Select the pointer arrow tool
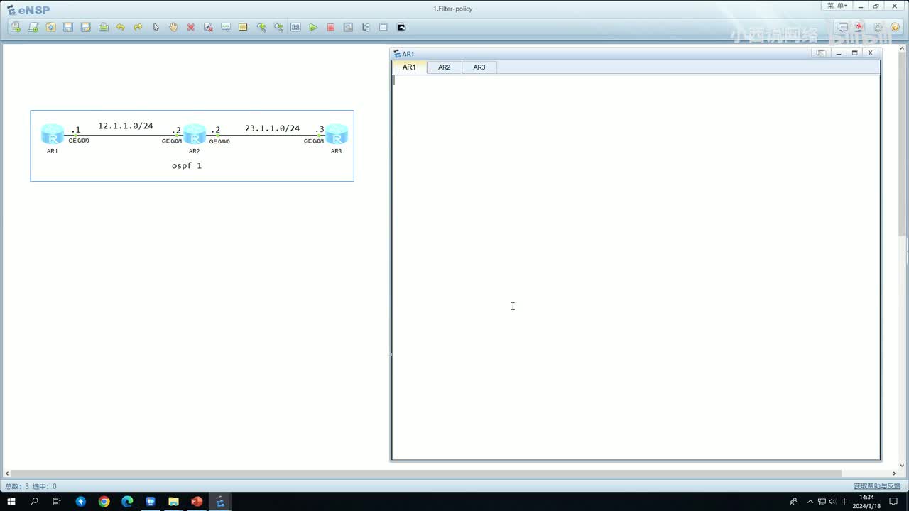909x511 pixels. coord(156,27)
